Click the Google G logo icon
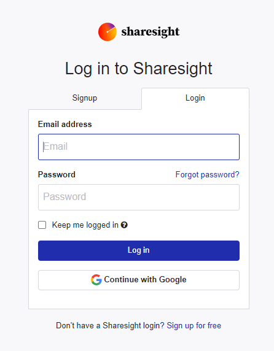274x351 pixels. [96, 280]
